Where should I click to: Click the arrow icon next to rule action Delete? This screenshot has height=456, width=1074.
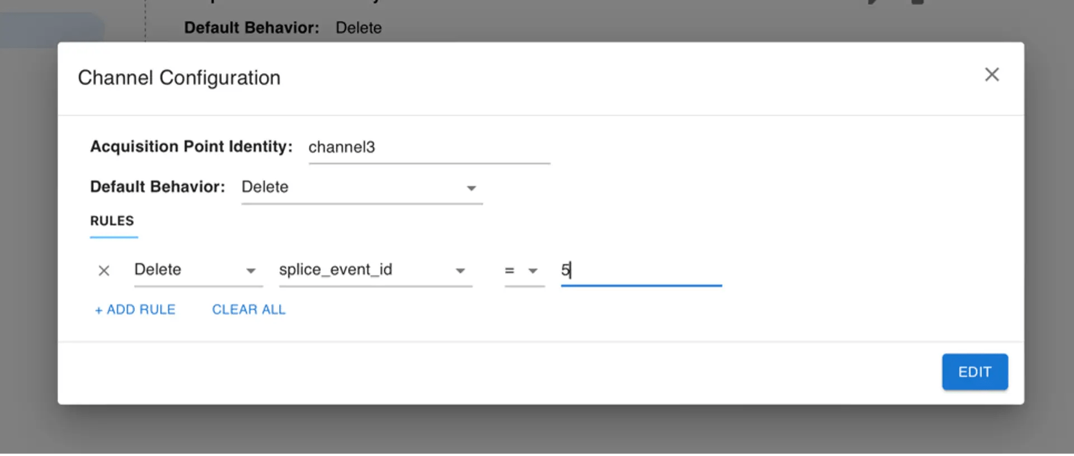pos(251,271)
